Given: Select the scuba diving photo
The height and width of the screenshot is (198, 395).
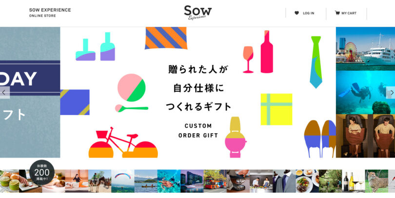Looking at the screenshot, I should coord(365,92).
